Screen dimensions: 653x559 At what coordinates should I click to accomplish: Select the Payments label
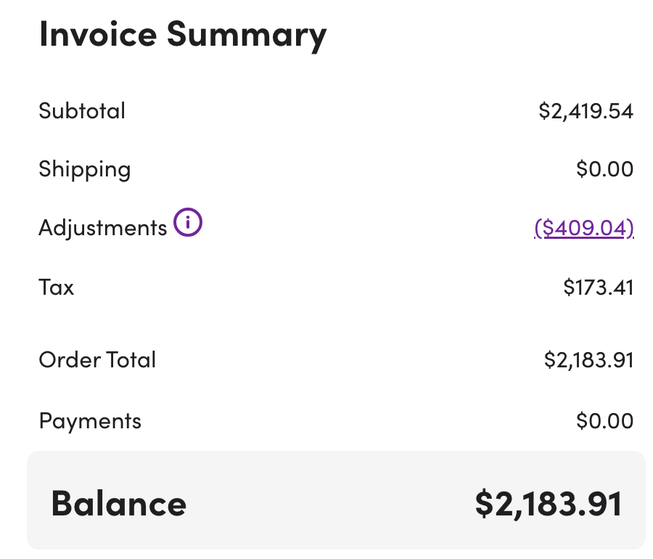point(90,421)
